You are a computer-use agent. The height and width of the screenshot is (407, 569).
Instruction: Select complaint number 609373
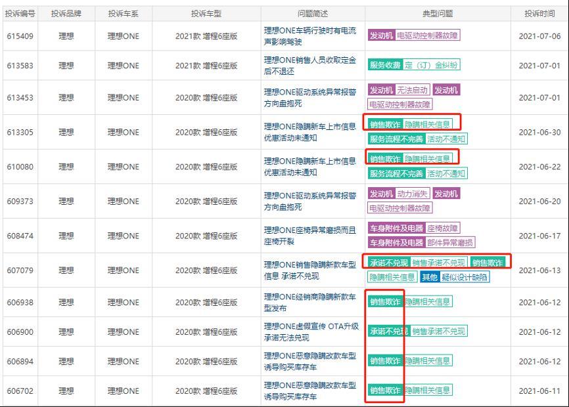tap(20, 201)
